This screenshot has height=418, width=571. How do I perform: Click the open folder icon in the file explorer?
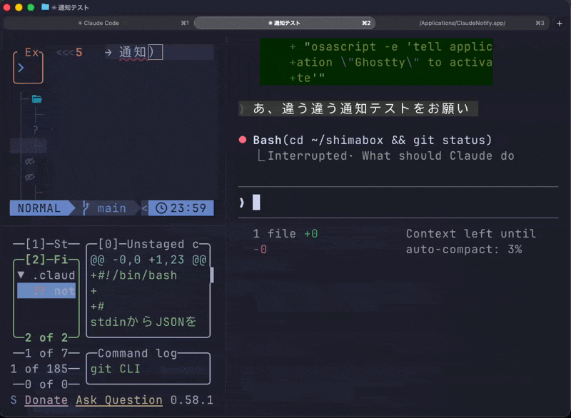[x=36, y=98]
